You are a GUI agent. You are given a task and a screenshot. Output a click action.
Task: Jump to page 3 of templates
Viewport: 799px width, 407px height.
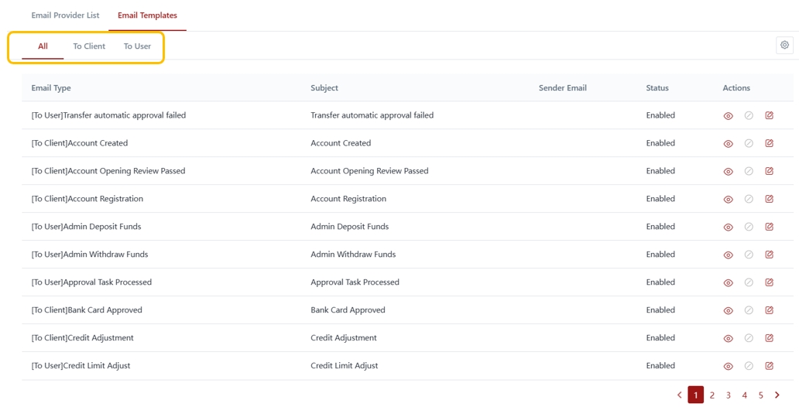click(729, 395)
